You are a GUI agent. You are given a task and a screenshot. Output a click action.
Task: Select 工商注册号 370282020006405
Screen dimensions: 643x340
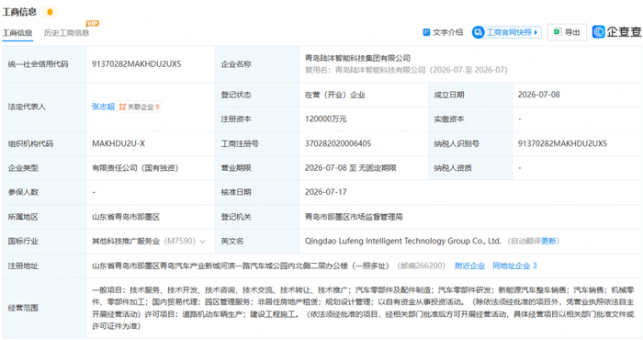(x=338, y=143)
